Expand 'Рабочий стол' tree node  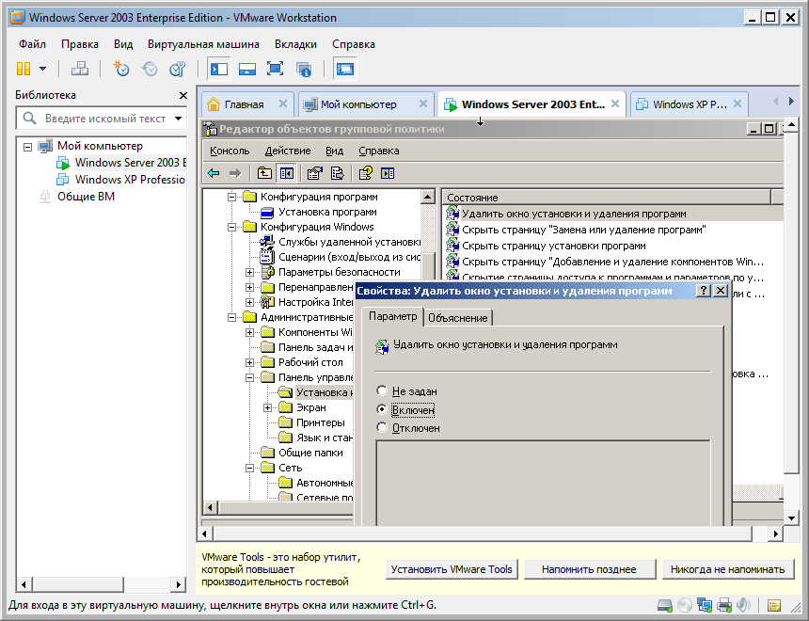point(249,362)
